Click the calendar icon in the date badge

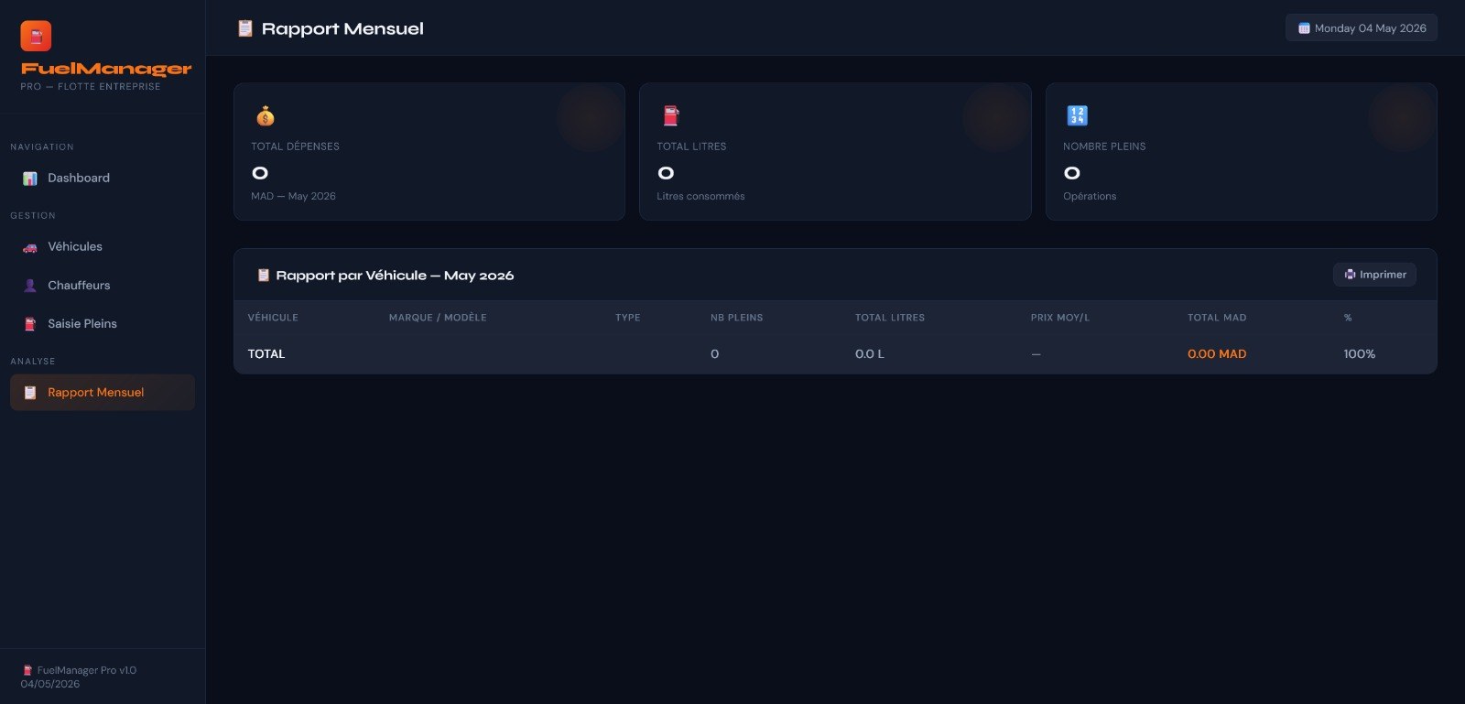[1304, 28]
